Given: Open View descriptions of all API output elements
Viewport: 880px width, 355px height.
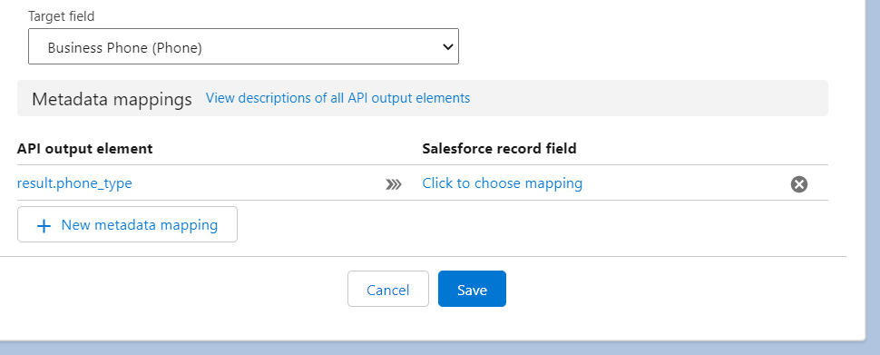Looking at the screenshot, I should (x=337, y=98).
